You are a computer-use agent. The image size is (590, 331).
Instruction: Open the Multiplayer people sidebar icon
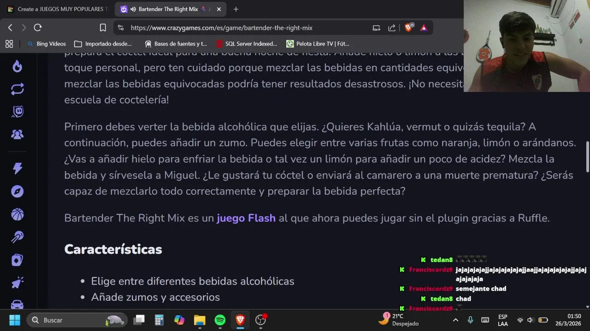(18, 134)
